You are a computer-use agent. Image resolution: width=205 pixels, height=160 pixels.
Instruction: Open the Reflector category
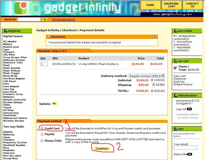pyautogui.click(x=9, y=97)
